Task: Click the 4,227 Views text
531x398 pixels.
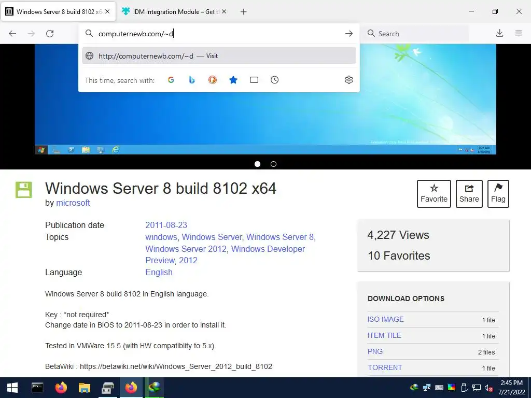Action: point(398,235)
